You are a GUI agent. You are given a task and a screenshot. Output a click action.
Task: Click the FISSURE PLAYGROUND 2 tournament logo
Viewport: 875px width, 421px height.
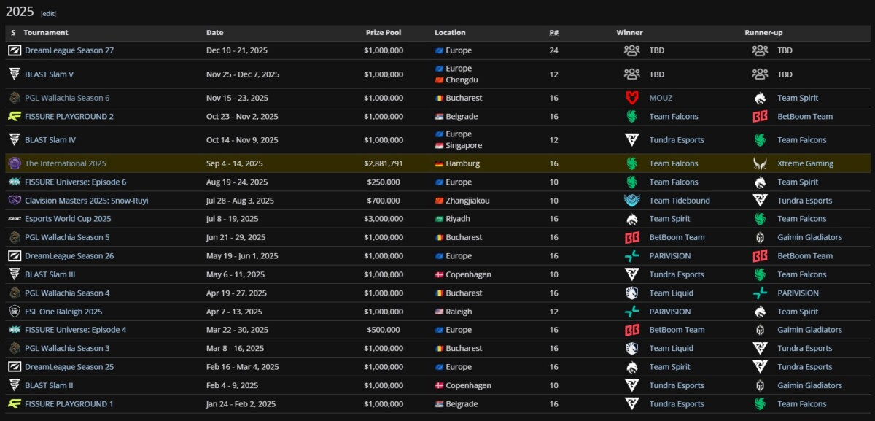tap(14, 116)
